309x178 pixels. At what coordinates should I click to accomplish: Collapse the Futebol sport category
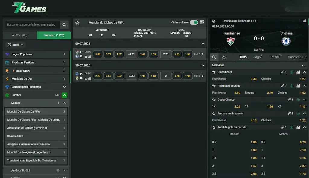point(65,95)
